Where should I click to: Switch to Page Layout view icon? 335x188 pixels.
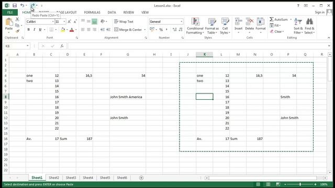268,184
